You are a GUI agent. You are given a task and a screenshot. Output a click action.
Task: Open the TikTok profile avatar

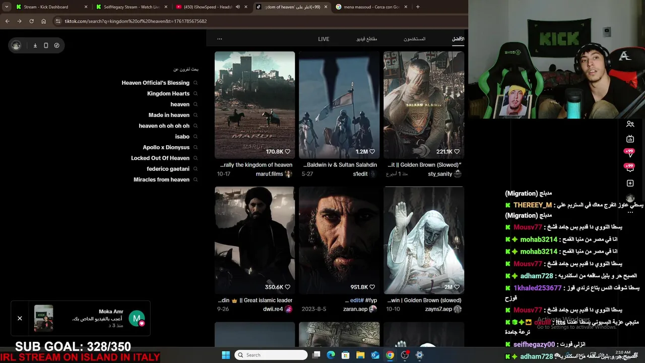[16, 45]
